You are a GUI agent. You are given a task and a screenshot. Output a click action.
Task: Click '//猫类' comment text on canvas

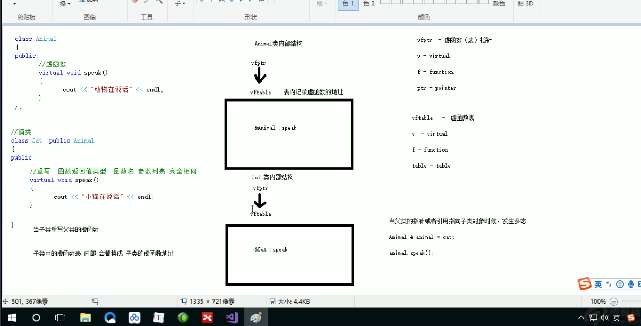point(21,132)
